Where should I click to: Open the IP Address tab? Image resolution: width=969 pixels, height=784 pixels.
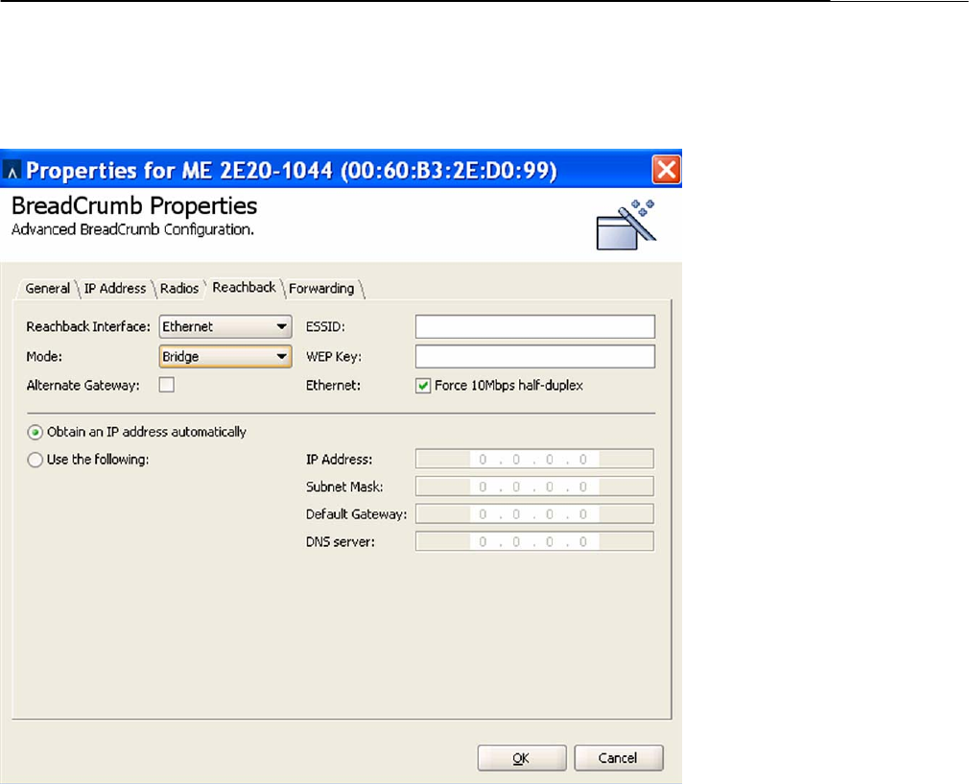tap(115, 288)
